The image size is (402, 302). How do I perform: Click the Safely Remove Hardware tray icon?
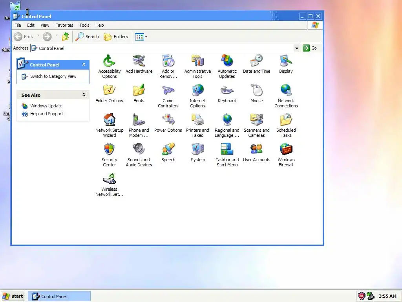[x=371, y=296]
